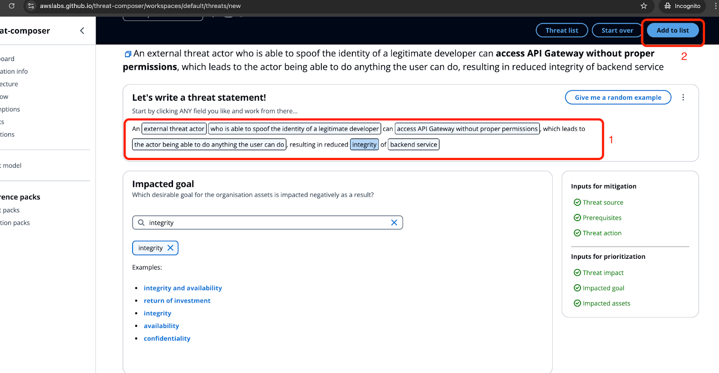This screenshot has width=719, height=373.
Task: Open site information icon in address bar
Action: tap(31, 6)
